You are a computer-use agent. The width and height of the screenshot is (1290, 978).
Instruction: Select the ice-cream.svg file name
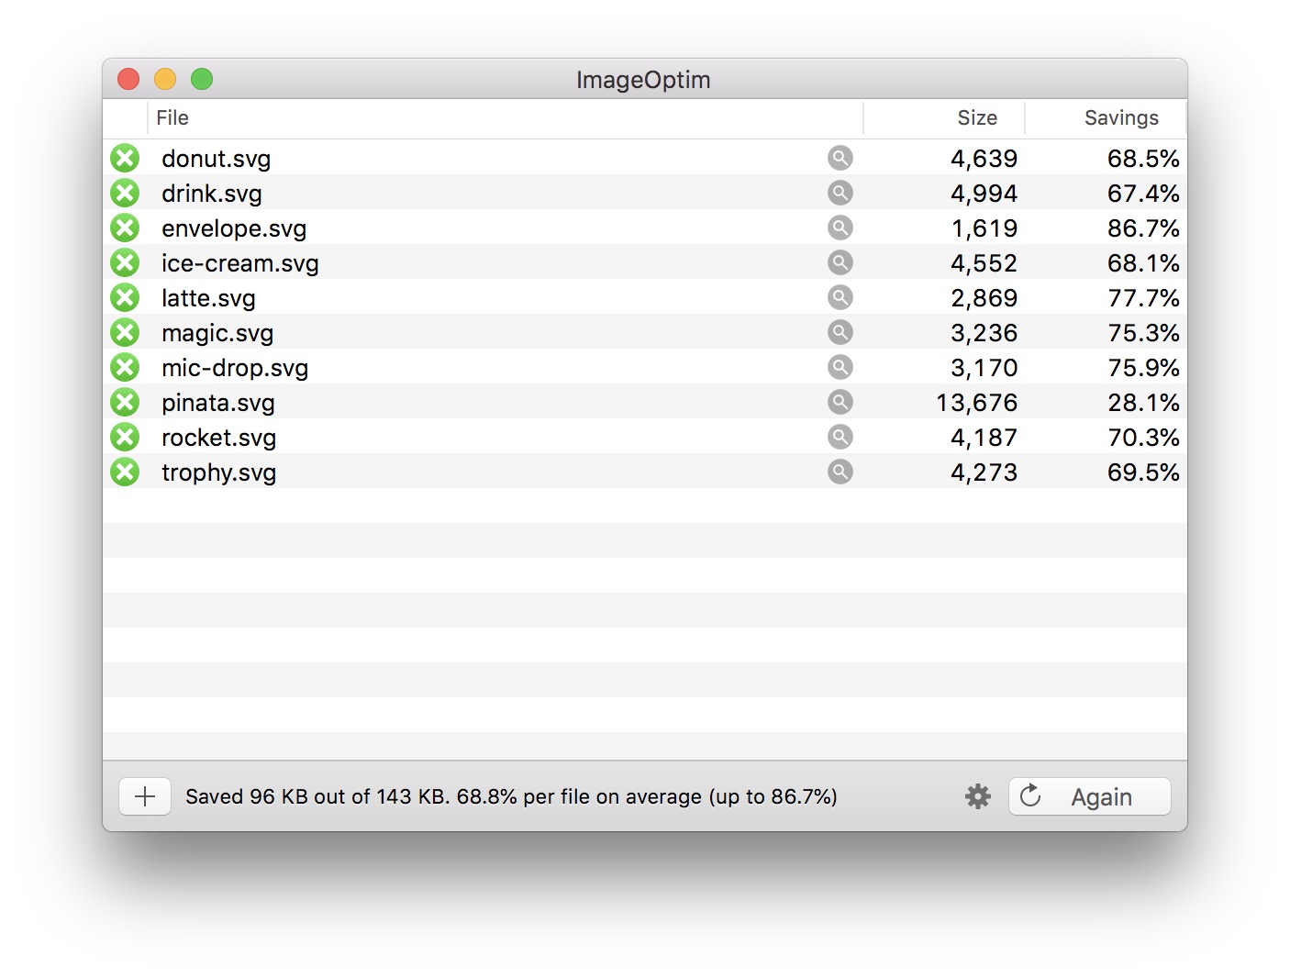pyautogui.click(x=240, y=263)
